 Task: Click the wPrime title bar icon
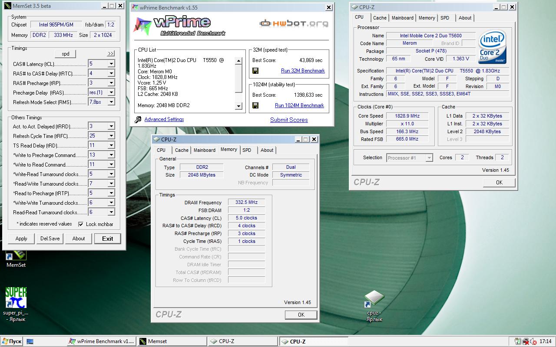coord(135,8)
